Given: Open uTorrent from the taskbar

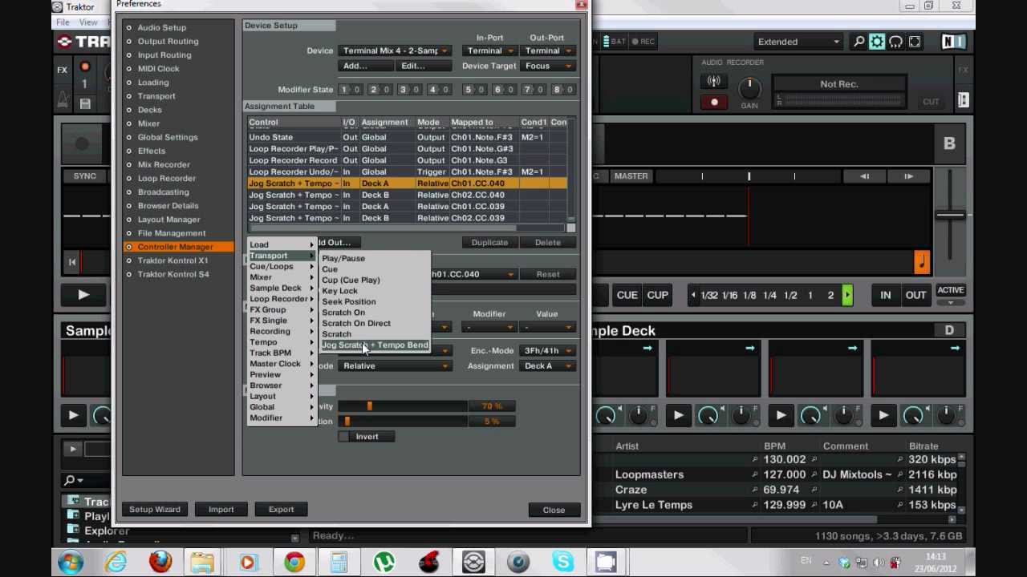Looking at the screenshot, I should tap(384, 562).
